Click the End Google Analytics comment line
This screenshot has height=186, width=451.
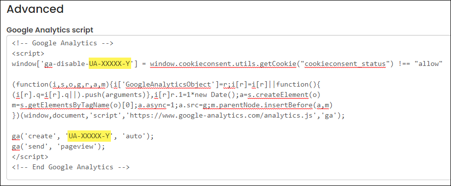point(71,167)
